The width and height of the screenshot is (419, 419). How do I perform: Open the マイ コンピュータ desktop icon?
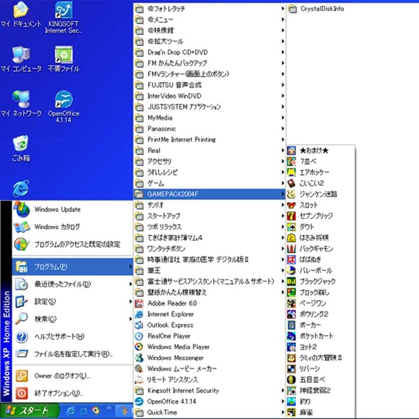[x=21, y=59]
